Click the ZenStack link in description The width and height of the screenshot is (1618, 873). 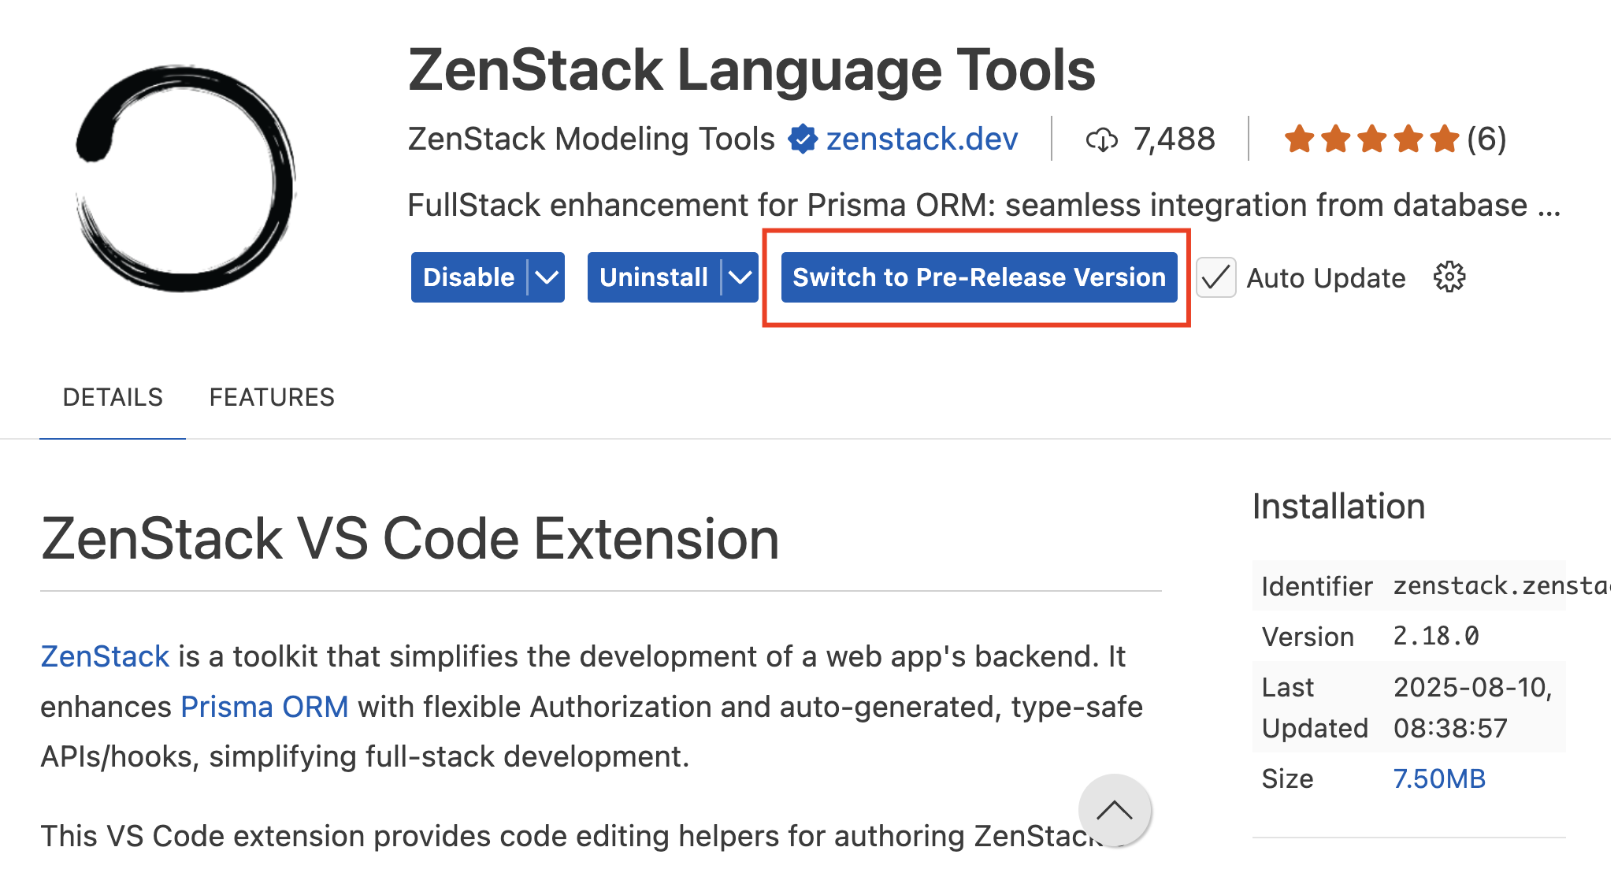(x=104, y=656)
